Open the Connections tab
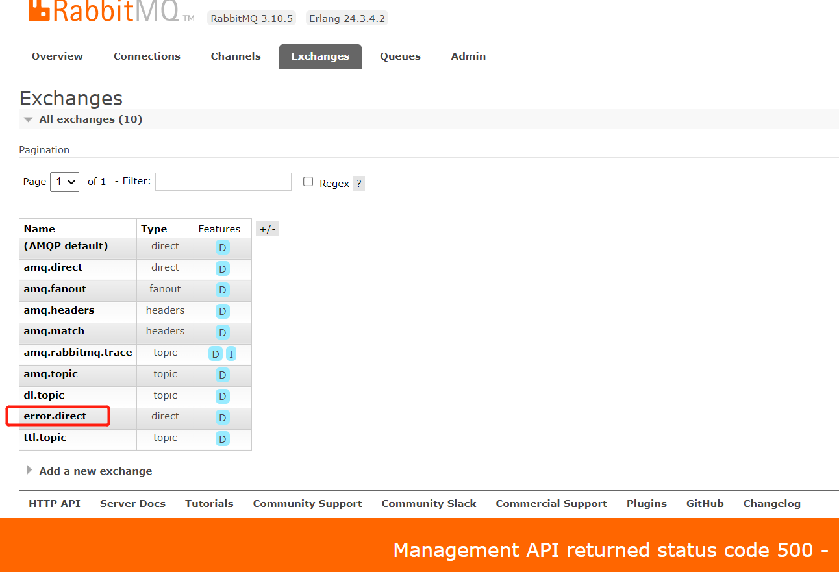 [x=147, y=56]
